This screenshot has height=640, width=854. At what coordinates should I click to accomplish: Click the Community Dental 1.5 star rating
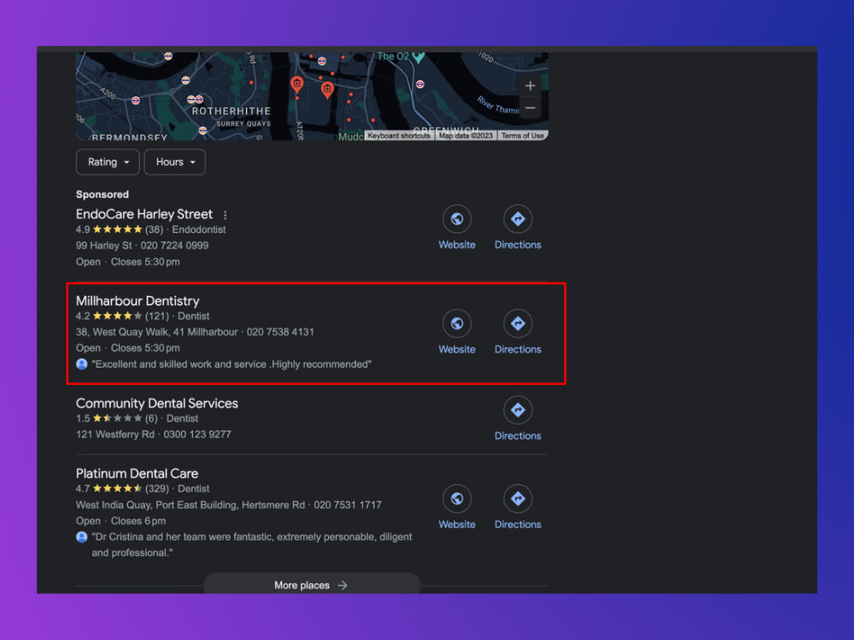(x=117, y=418)
